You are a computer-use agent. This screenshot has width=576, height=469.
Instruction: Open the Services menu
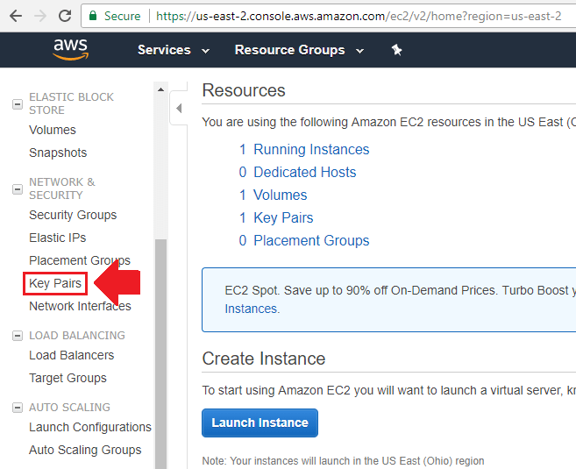(x=174, y=50)
